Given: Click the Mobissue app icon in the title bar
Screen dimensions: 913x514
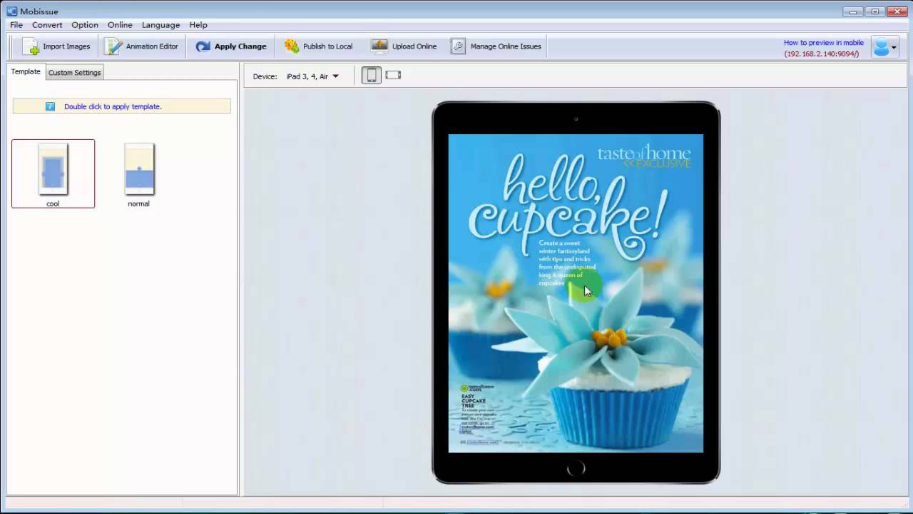Looking at the screenshot, I should [x=11, y=11].
